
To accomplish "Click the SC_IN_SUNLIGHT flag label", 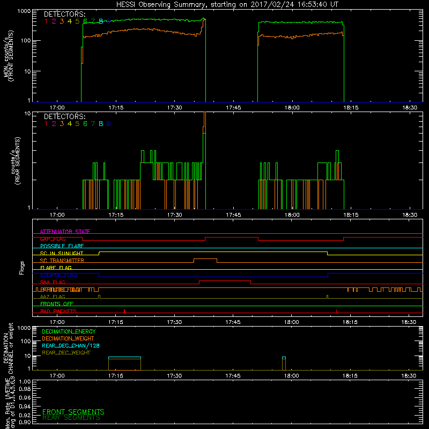I will 62,253.
